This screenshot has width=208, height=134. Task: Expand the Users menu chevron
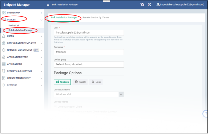tap(41, 36)
